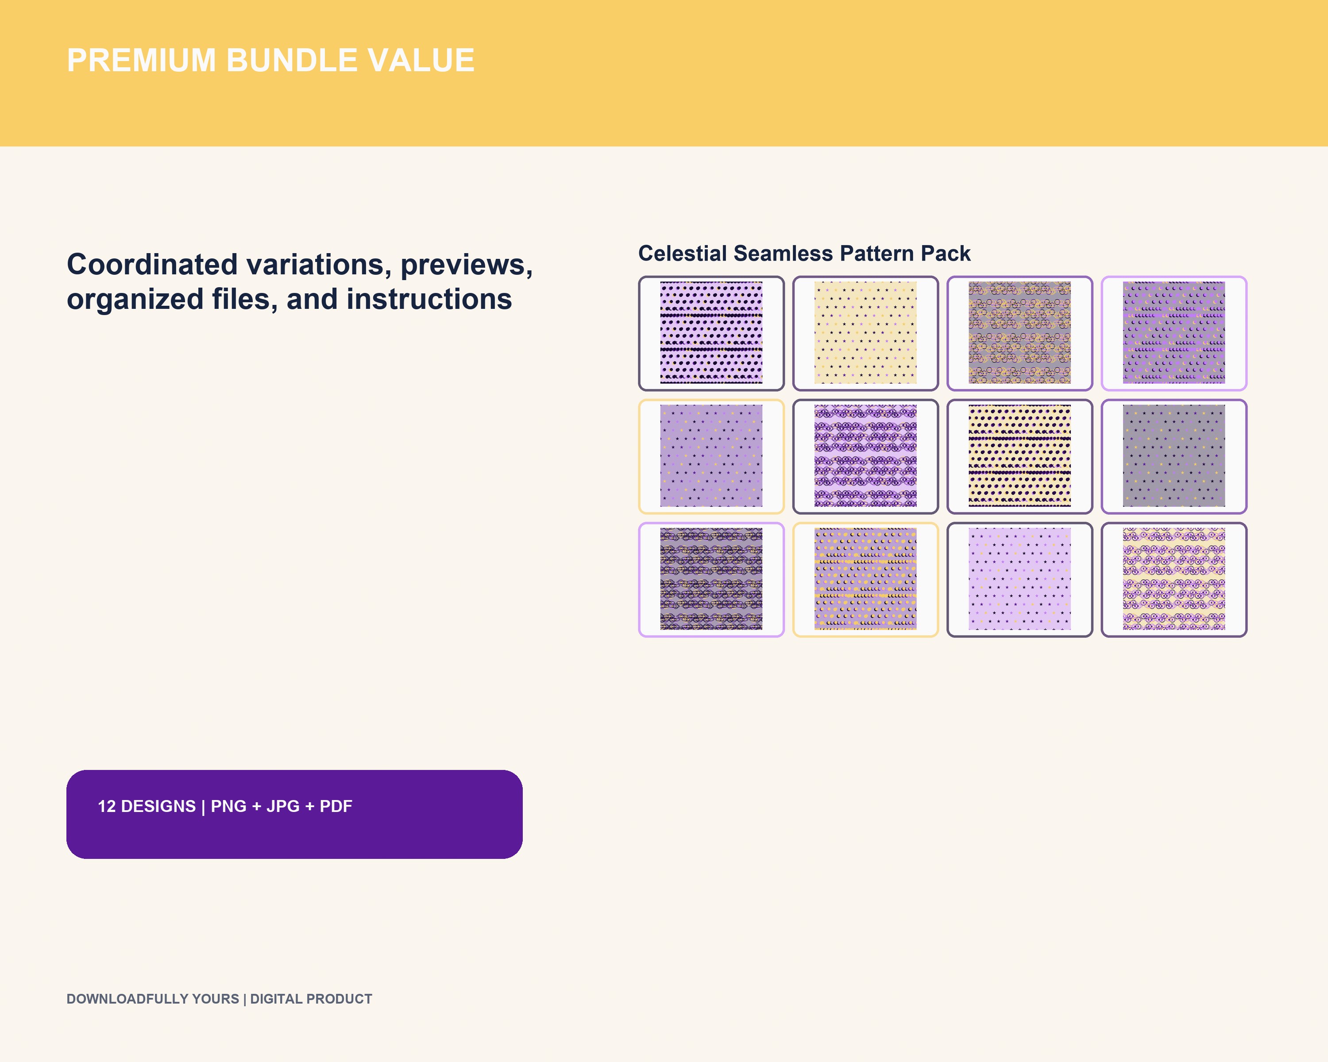Open the lavender star pattern with yellow border
Image resolution: width=1328 pixels, height=1062 pixels.
711,456
